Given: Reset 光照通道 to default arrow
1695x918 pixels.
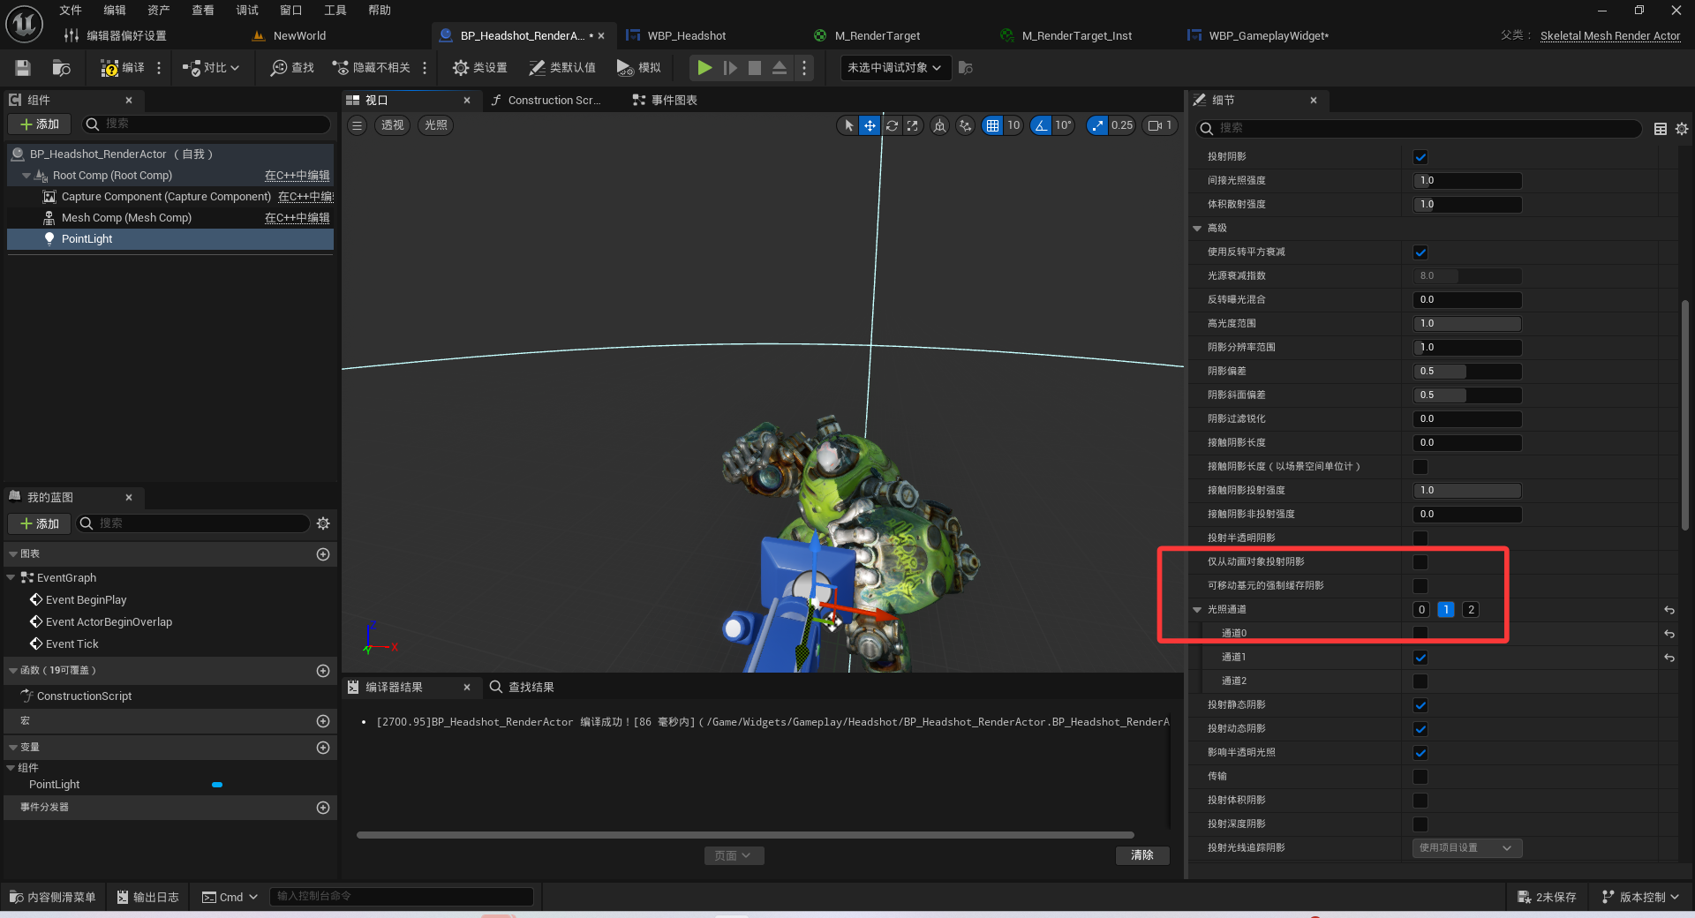Looking at the screenshot, I should point(1669,610).
